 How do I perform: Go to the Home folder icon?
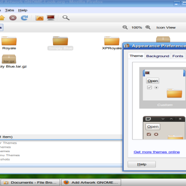(2, 18)
